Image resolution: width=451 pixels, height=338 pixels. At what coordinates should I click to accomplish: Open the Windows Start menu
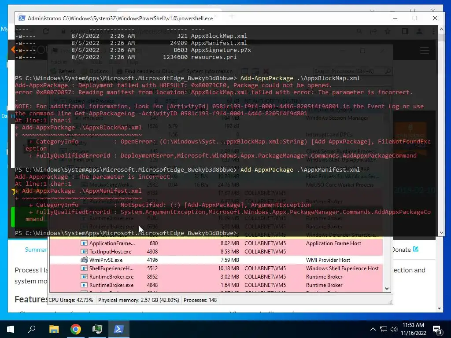pos(11,329)
